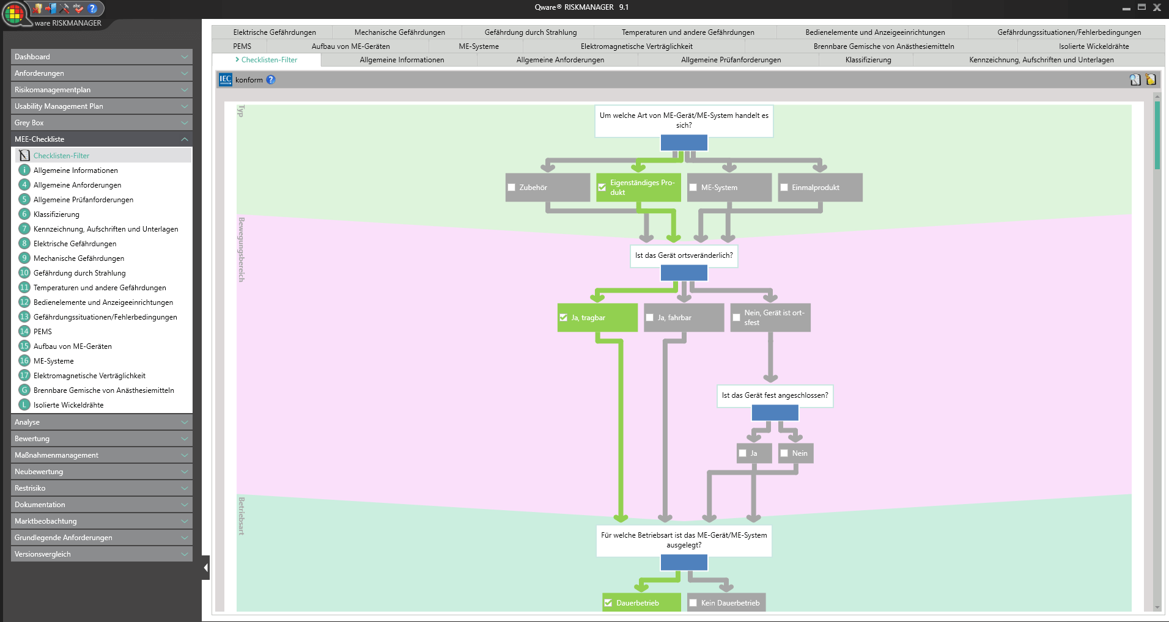Click the number 12 badge for Bedienelemente
This screenshot has width=1169, height=622.
click(24, 302)
